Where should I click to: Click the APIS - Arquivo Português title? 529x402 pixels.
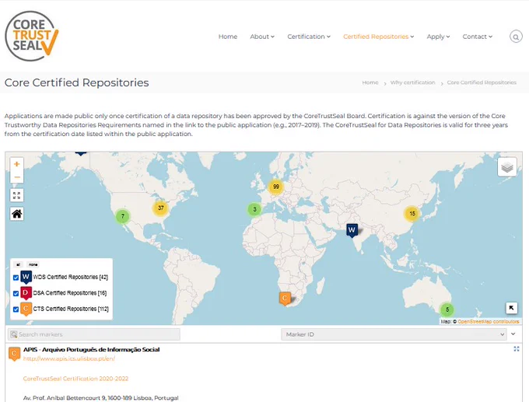pos(92,349)
